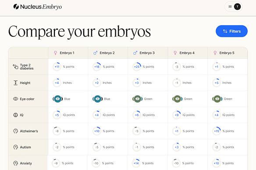Select the Eye color row label
Screen dimensions: 256x170
coord(27,99)
